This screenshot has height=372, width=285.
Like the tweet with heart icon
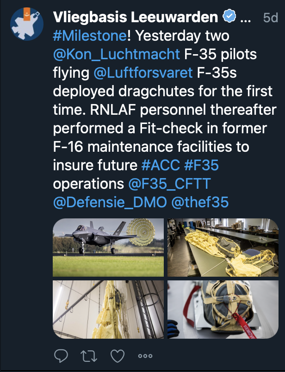point(118,356)
